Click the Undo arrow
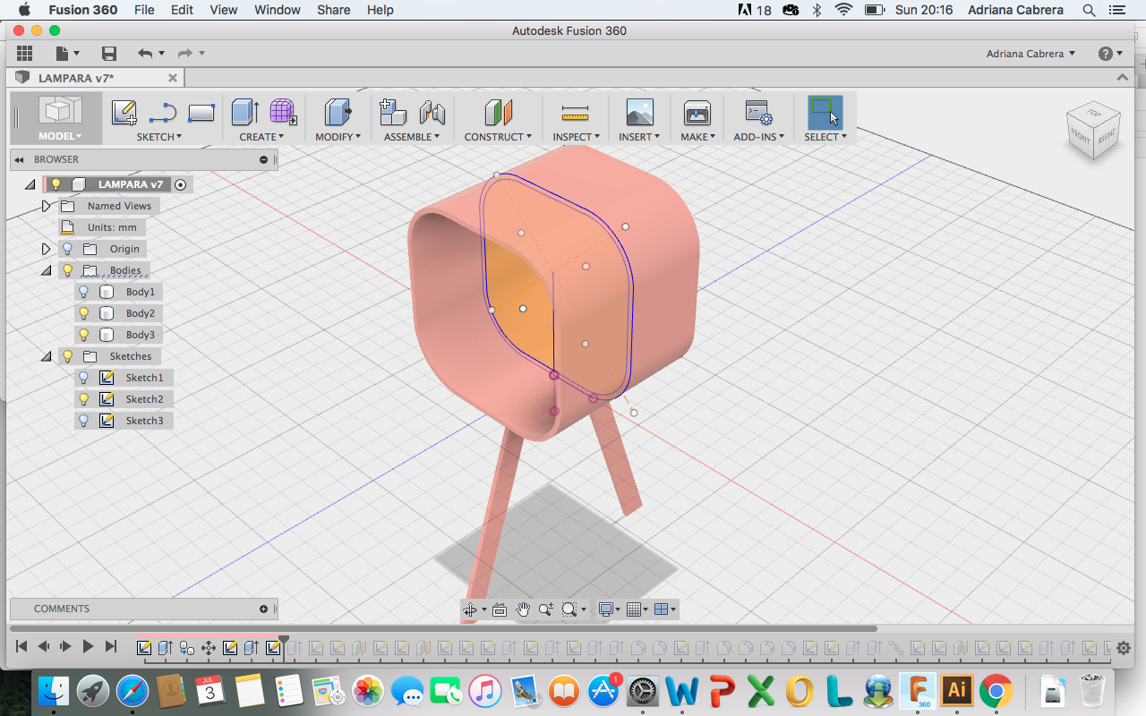This screenshot has width=1146, height=716. (x=144, y=54)
